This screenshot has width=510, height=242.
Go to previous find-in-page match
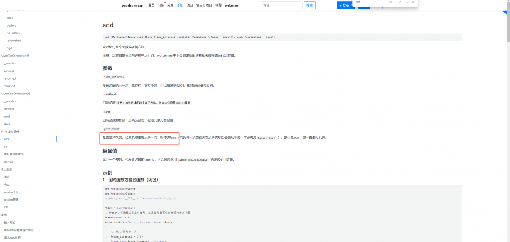[400, 2]
